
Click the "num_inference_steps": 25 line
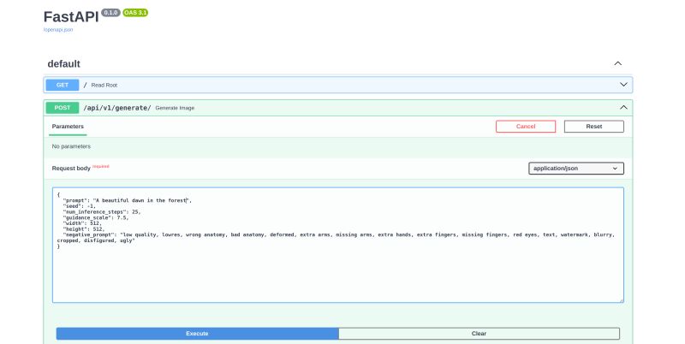tap(102, 211)
